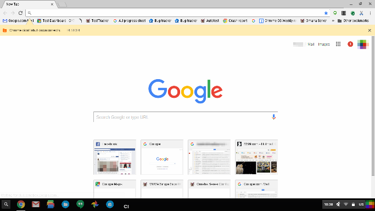Open the Other bookmarks folder

click(x=353, y=21)
